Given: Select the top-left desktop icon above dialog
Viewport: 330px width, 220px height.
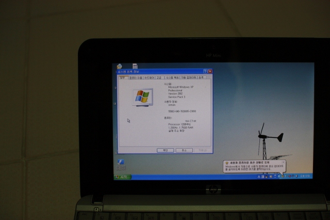Looking at the screenshot, I should (x=119, y=66).
